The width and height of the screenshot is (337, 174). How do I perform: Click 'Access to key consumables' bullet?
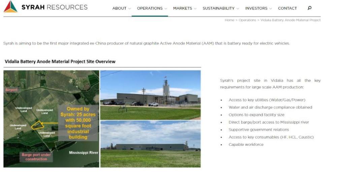click(271, 137)
